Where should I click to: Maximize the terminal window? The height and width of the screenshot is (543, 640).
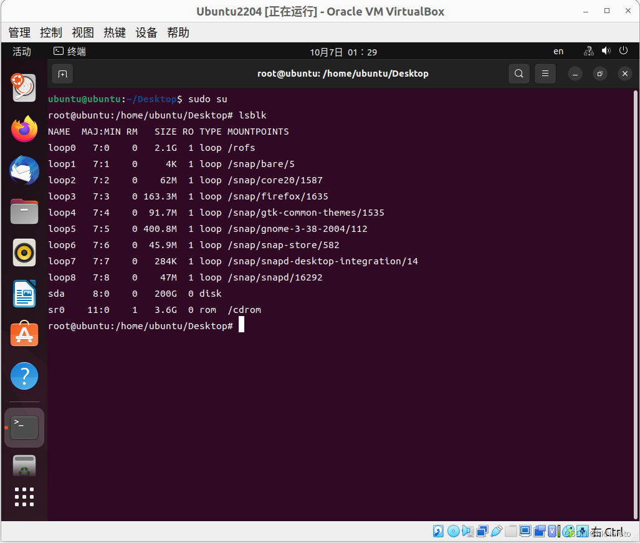coord(599,74)
